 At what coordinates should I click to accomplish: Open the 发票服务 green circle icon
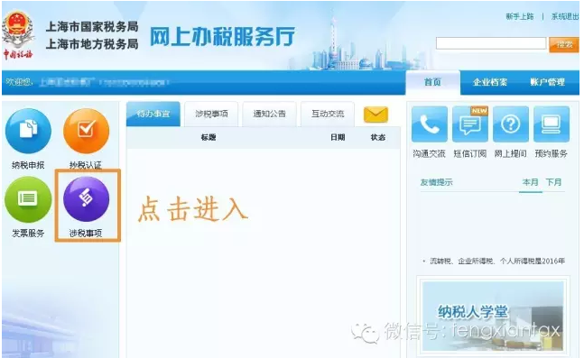[x=28, y=199]
